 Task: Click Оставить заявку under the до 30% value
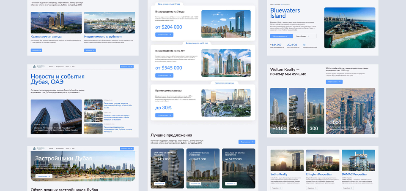165,115
